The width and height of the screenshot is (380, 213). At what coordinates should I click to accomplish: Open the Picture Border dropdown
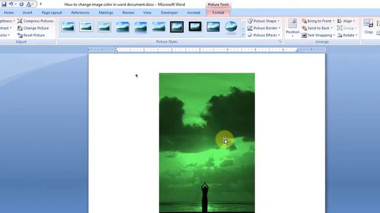click(264, 28)
